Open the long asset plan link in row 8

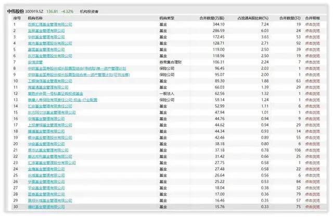[x=77, y=69]
